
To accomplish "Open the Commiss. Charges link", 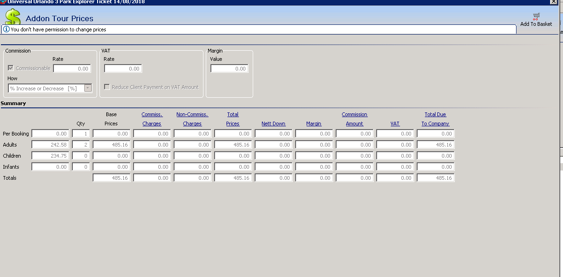I will pyautogui.click(x=152, y=119).
